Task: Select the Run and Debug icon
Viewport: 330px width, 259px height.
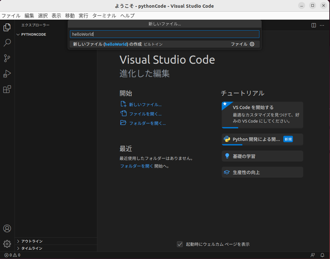Action: click(x=7, y=74)
